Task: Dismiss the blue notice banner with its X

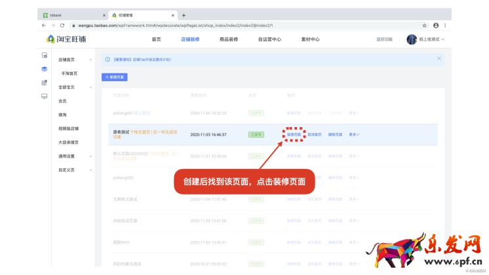Action: [x=439, y=58]
